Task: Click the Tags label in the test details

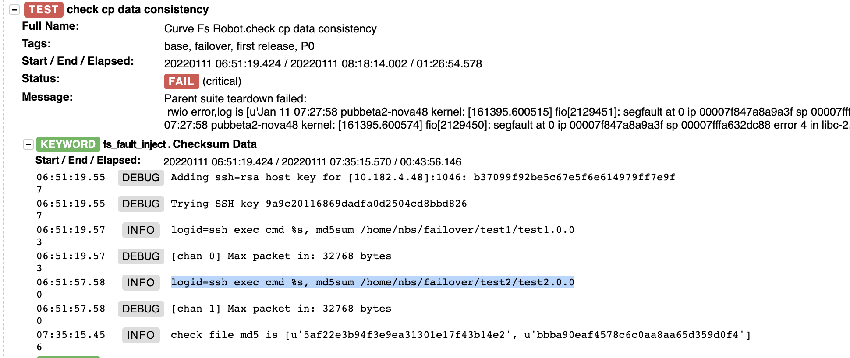Action: (x=36, y=43)
